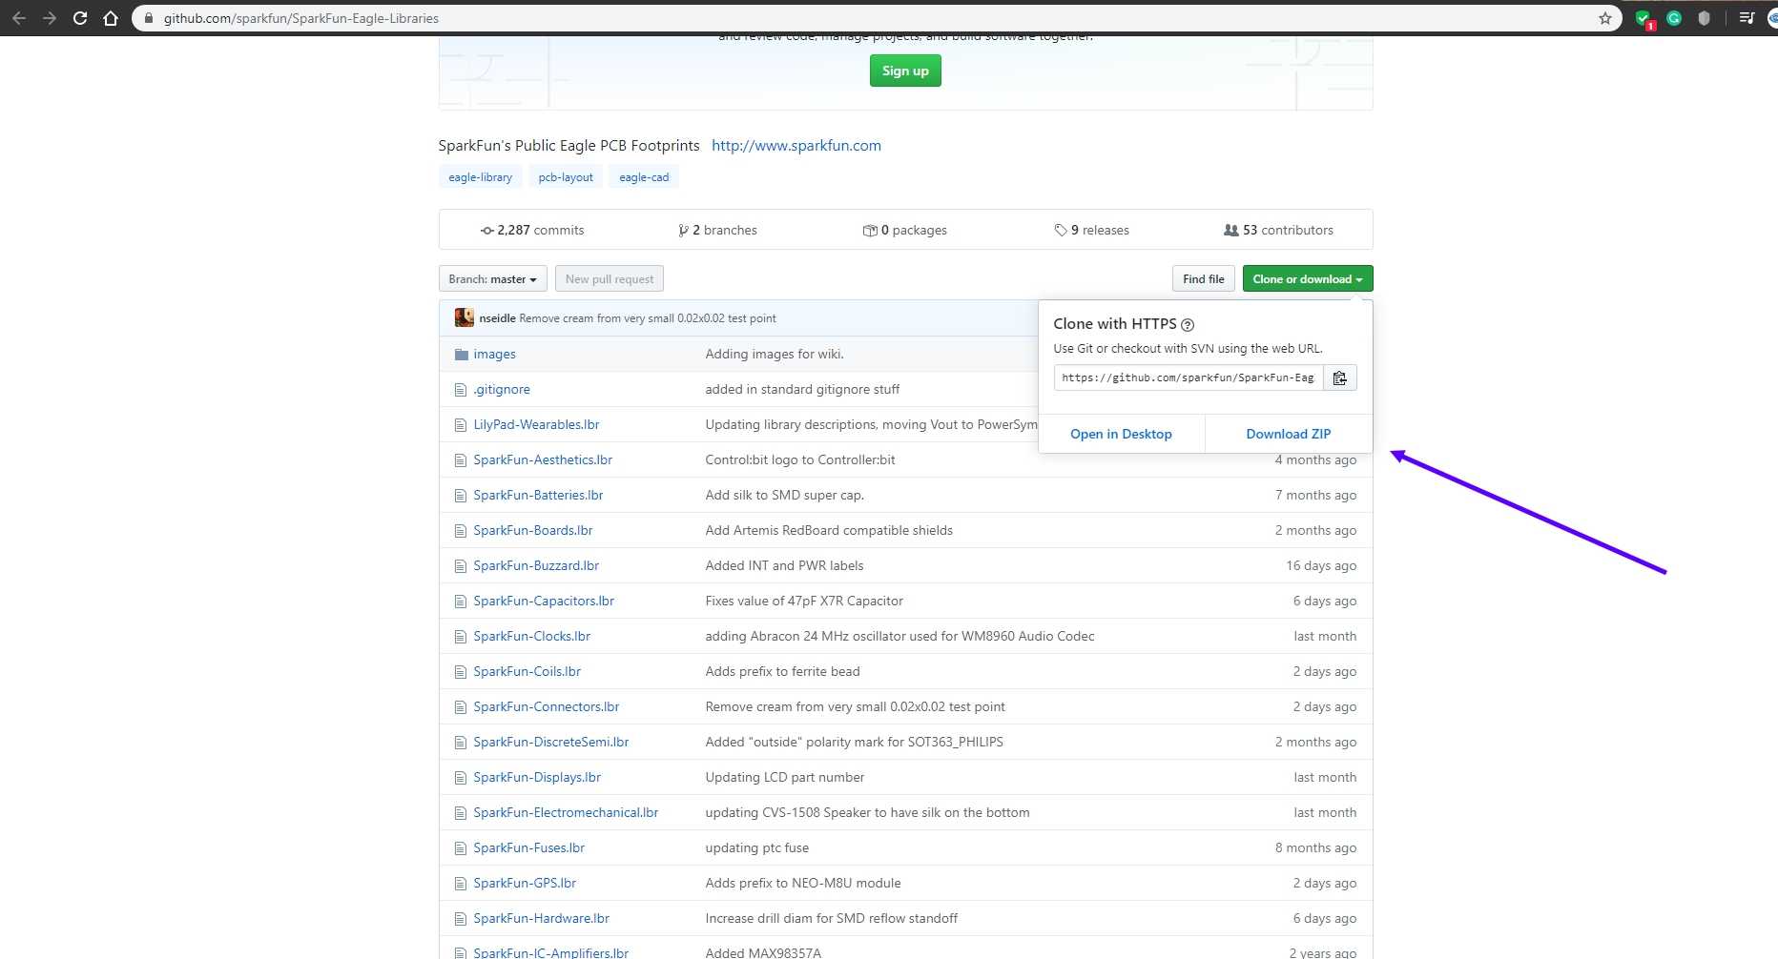Open the Branch: master dropdown
1778x959 pixels.
[x=492, y=278]
